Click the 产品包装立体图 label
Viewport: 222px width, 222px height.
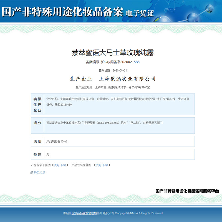[81, 165]
